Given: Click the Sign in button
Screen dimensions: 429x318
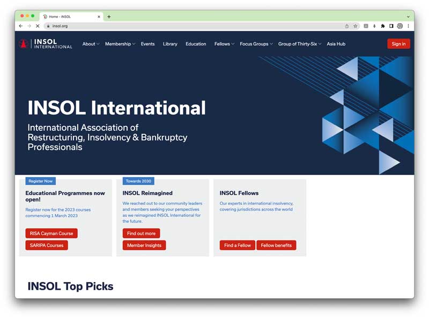Looking at the screenshot, I should (398, 44).
